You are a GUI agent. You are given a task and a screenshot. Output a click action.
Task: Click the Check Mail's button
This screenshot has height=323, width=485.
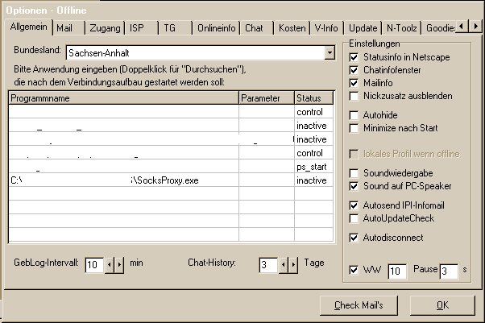pyautogui.click(x=359, y=305)
